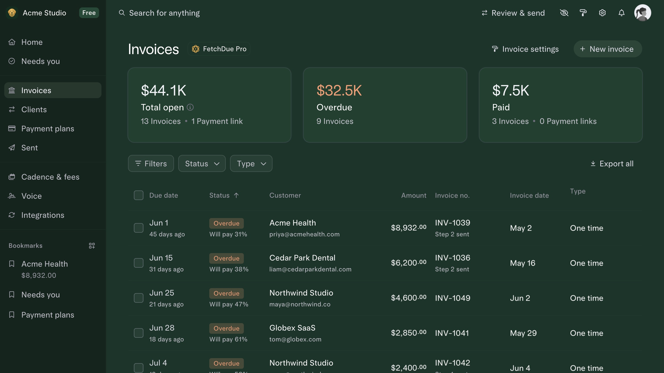Image resolution: width=664 pixels, height=373 pixels.
Task: Sort by Customer column header
Action: click(285, 195)
